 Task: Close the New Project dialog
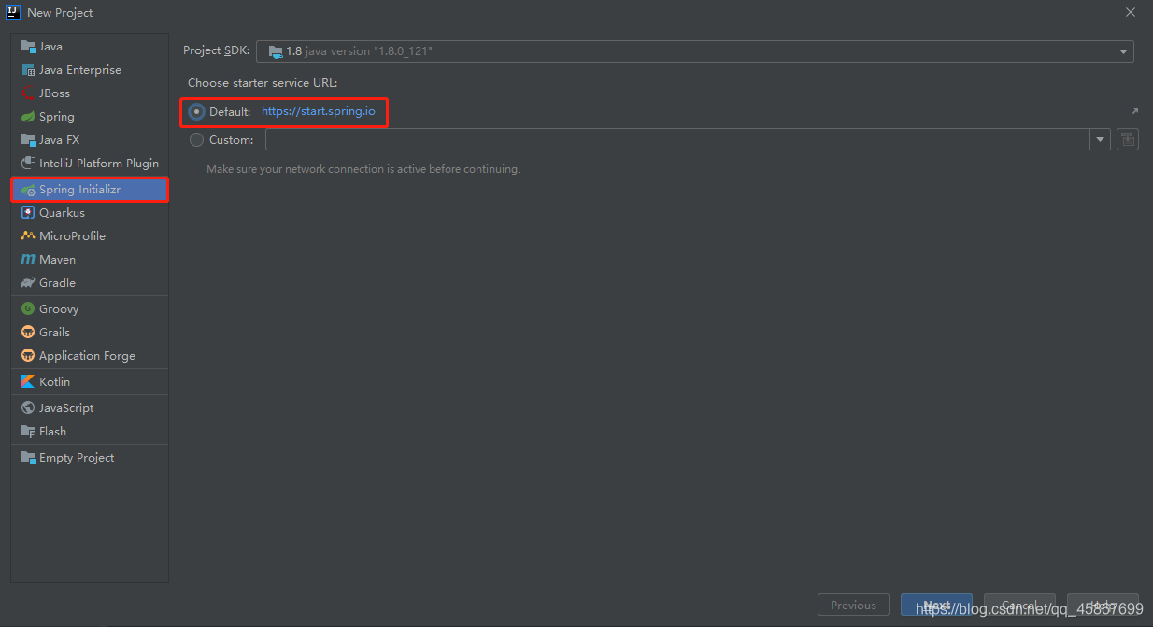tap(1130, 12)
